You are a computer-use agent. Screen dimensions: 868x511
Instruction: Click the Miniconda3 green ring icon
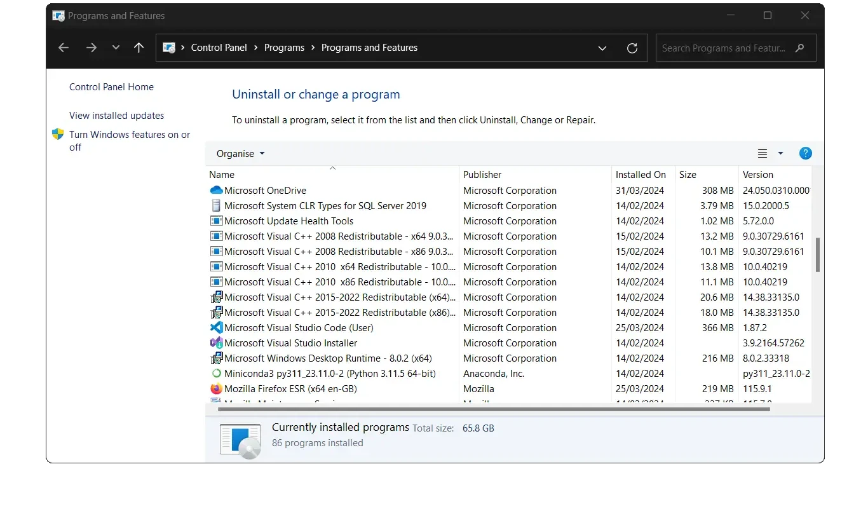point(216,373)
